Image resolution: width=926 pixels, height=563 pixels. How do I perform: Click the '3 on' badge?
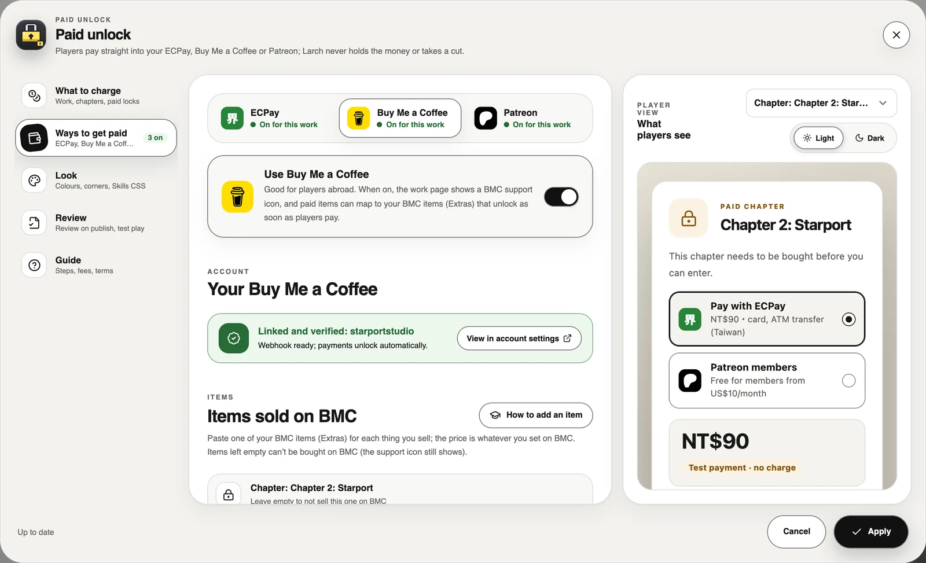pos(155,138)
